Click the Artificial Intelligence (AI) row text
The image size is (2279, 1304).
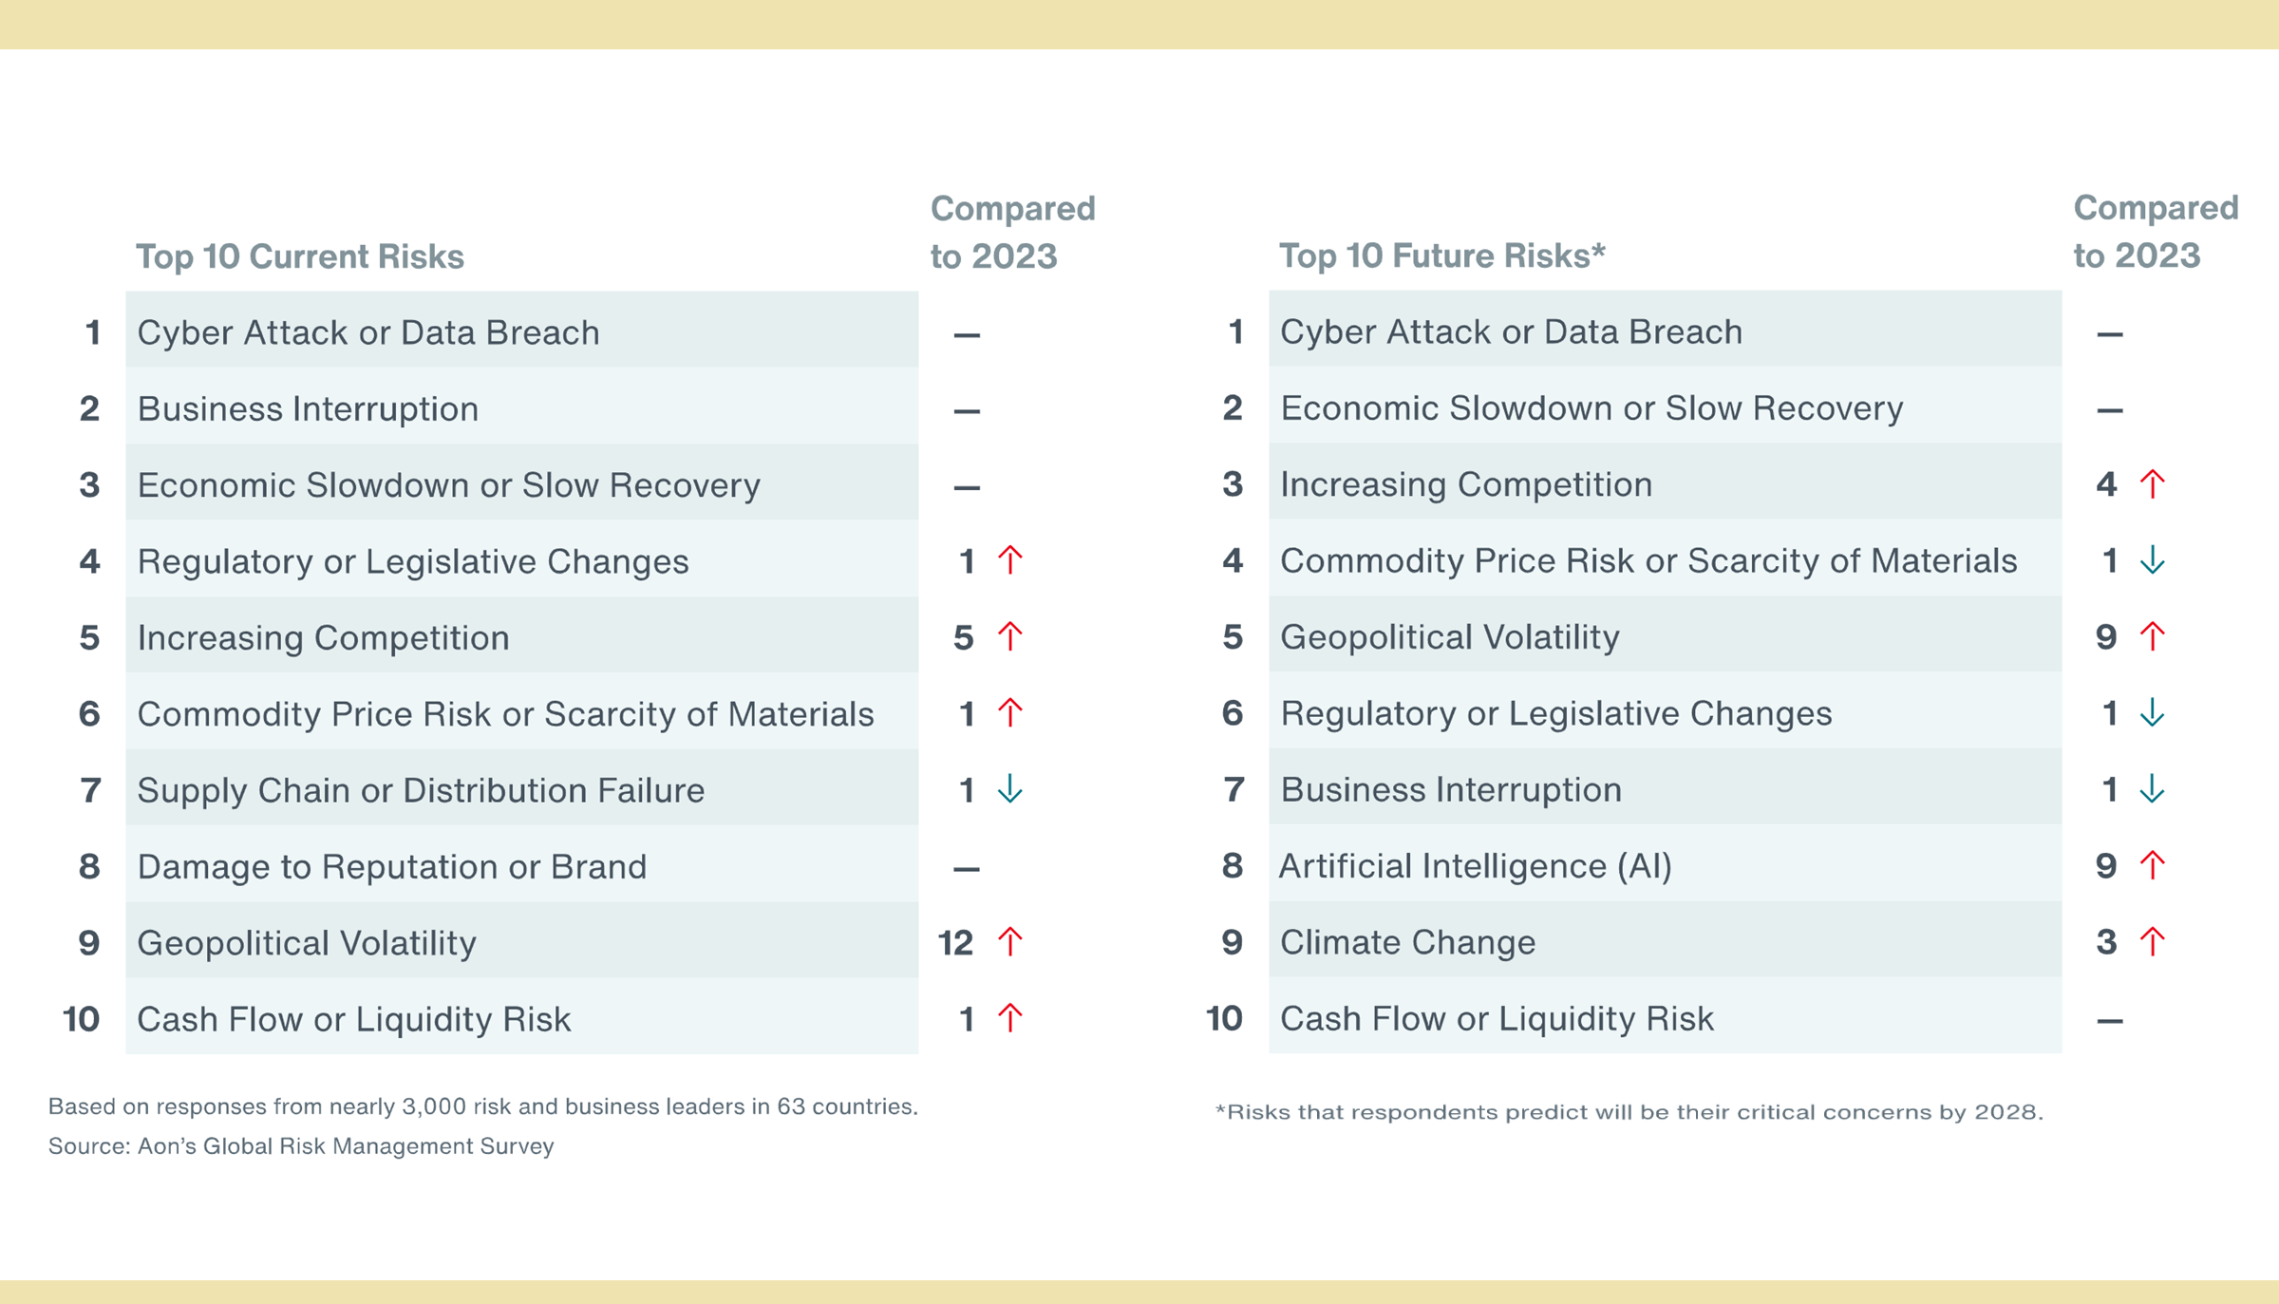[1476, 865]
